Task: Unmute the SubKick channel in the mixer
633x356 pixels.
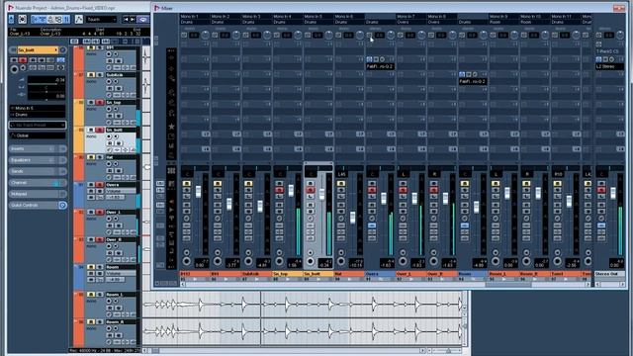Action: [248, 184]
